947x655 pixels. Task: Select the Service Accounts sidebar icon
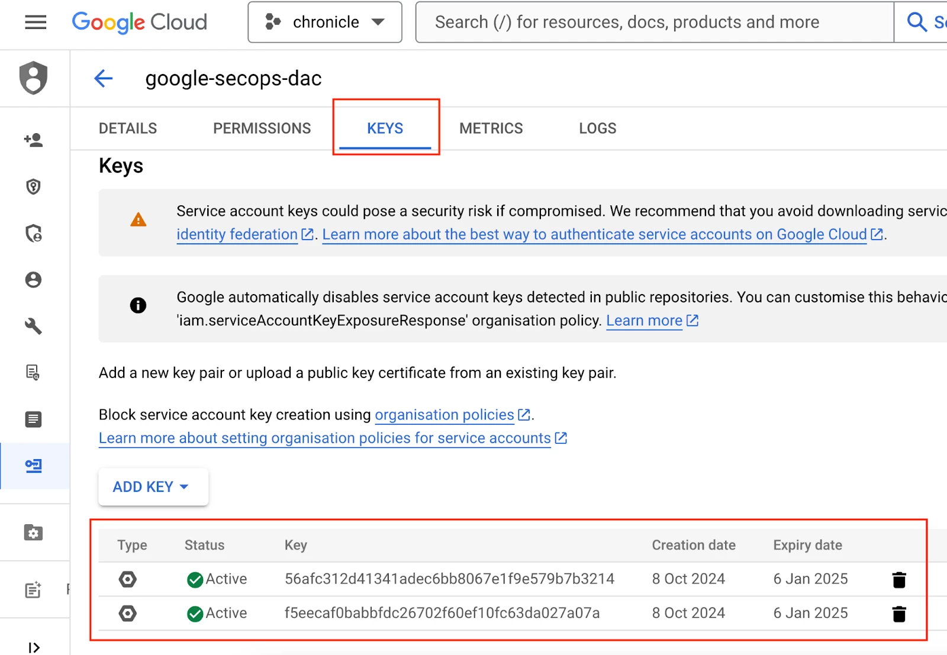point(34,466)
